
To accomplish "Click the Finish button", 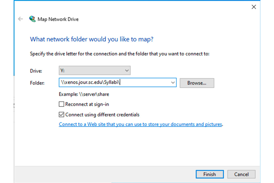I will [210, 174].
